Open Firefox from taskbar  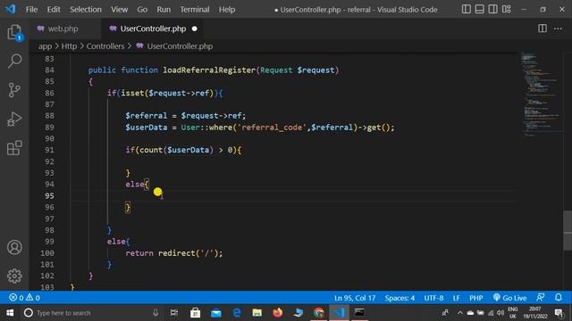pos(278,313)
